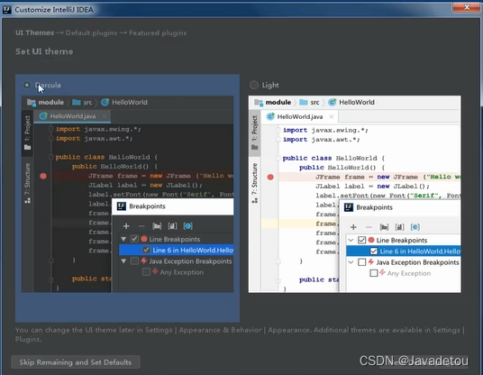
Task: Click Skip Remaining and Set Defaults button
Action: [x=76, y=362]
